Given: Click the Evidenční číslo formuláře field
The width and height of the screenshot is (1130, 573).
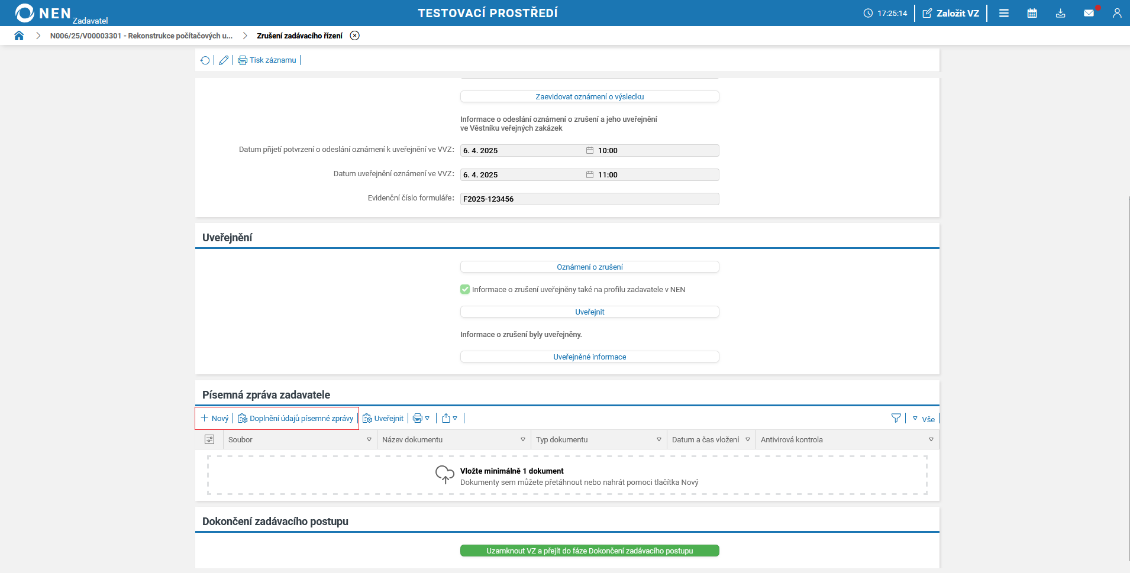Looking at the screenshot, I should click(x=589, y=199).
